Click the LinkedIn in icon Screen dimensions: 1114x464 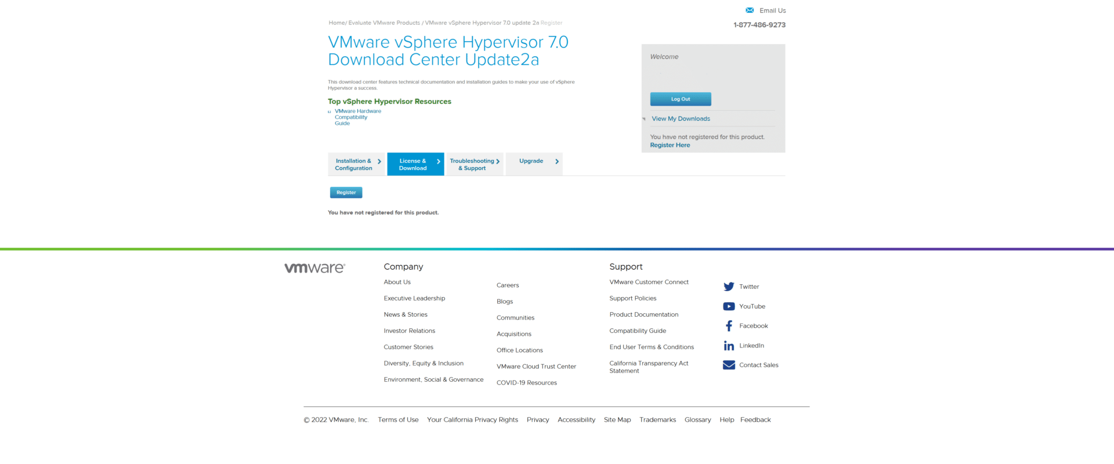(729, 346)
